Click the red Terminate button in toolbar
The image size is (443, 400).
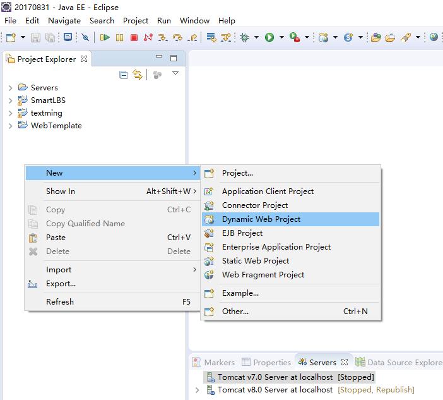click(134, 38)
